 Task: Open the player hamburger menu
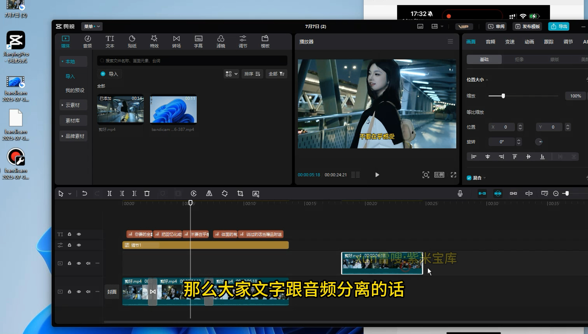(450, 41)
